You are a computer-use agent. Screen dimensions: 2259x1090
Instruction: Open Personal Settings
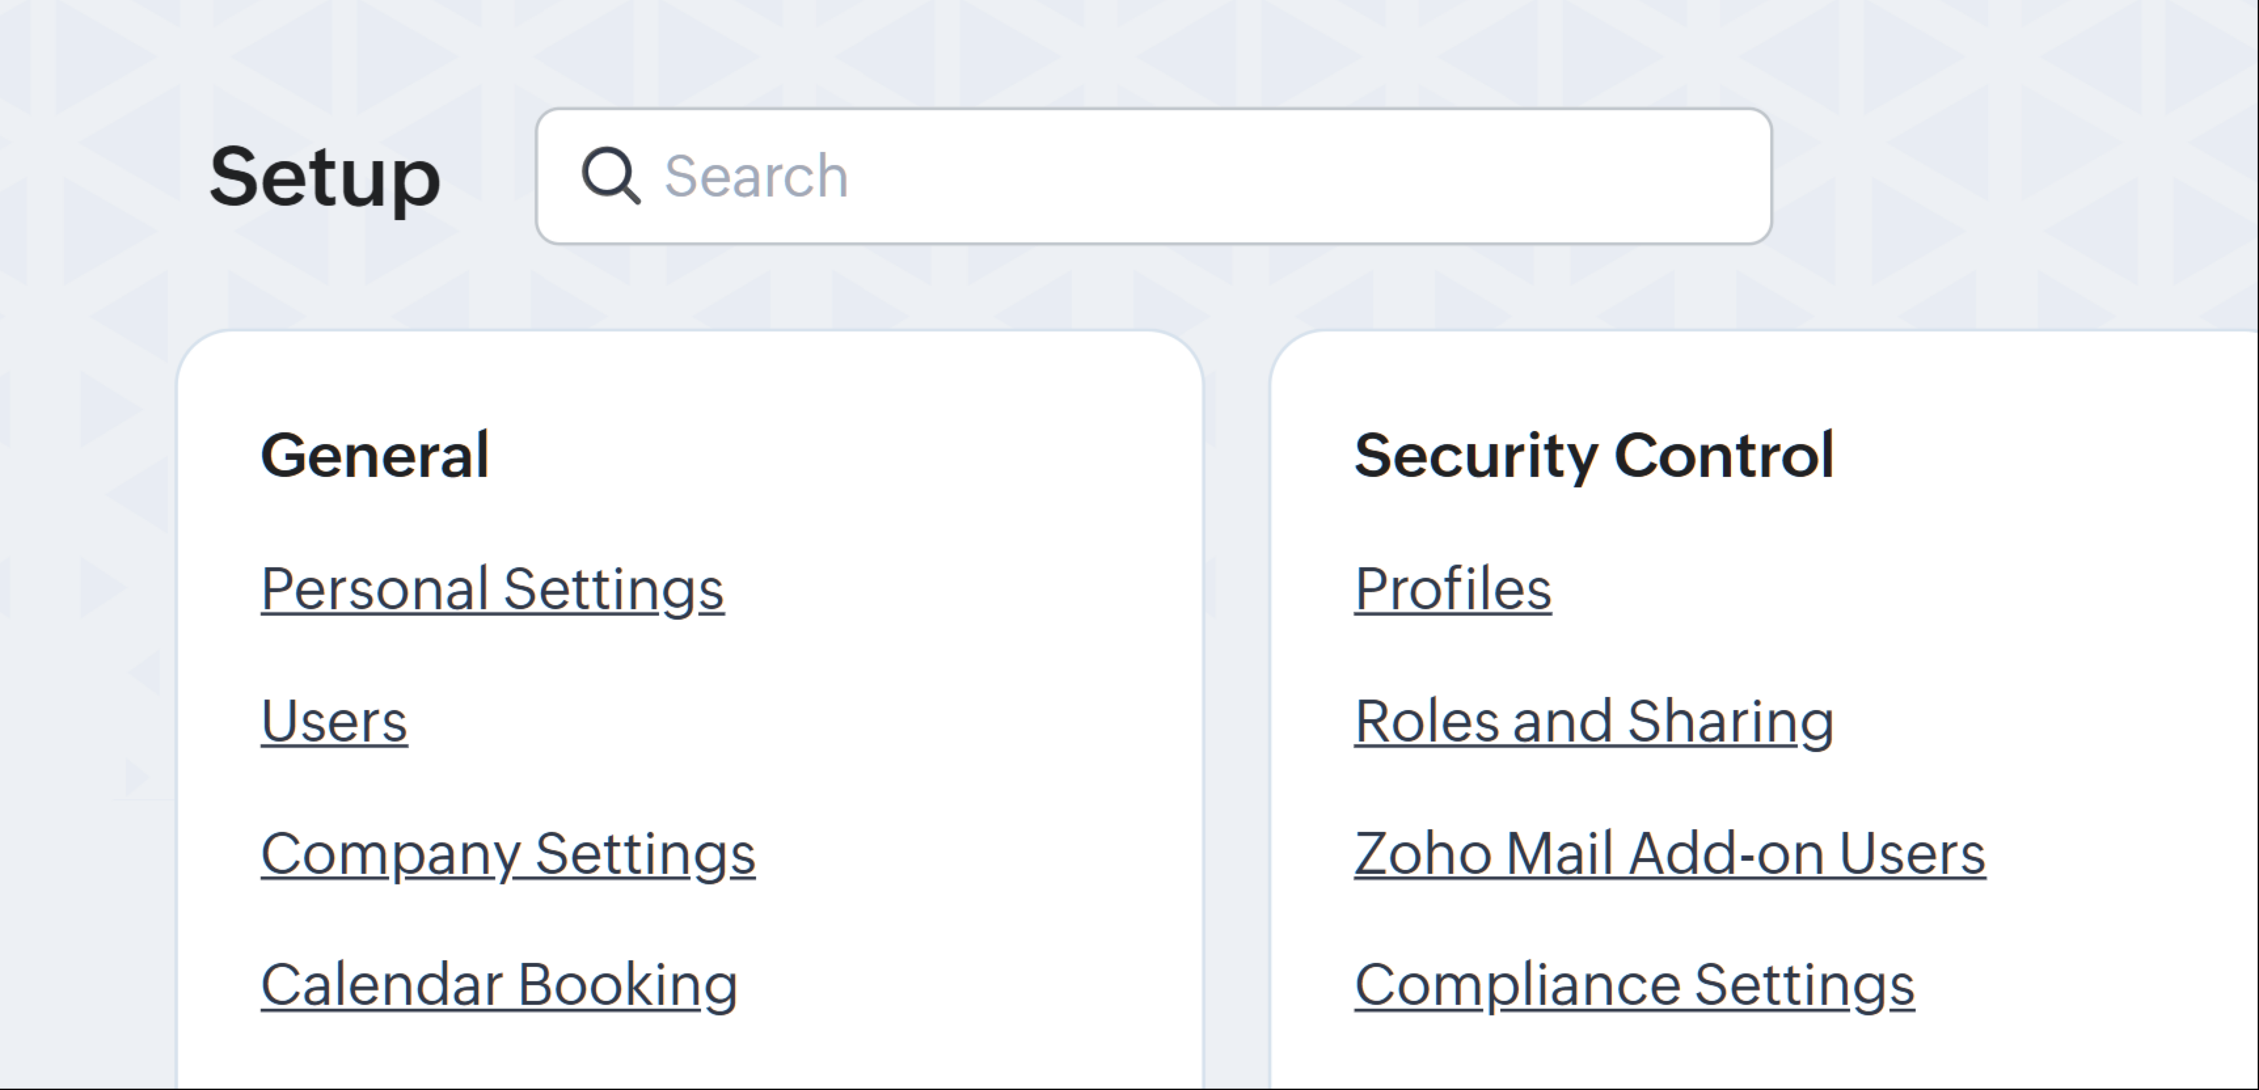492,588
